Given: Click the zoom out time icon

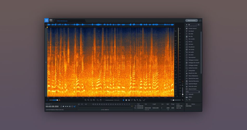Looking at the screenshot, I should [x=88, y=100].
